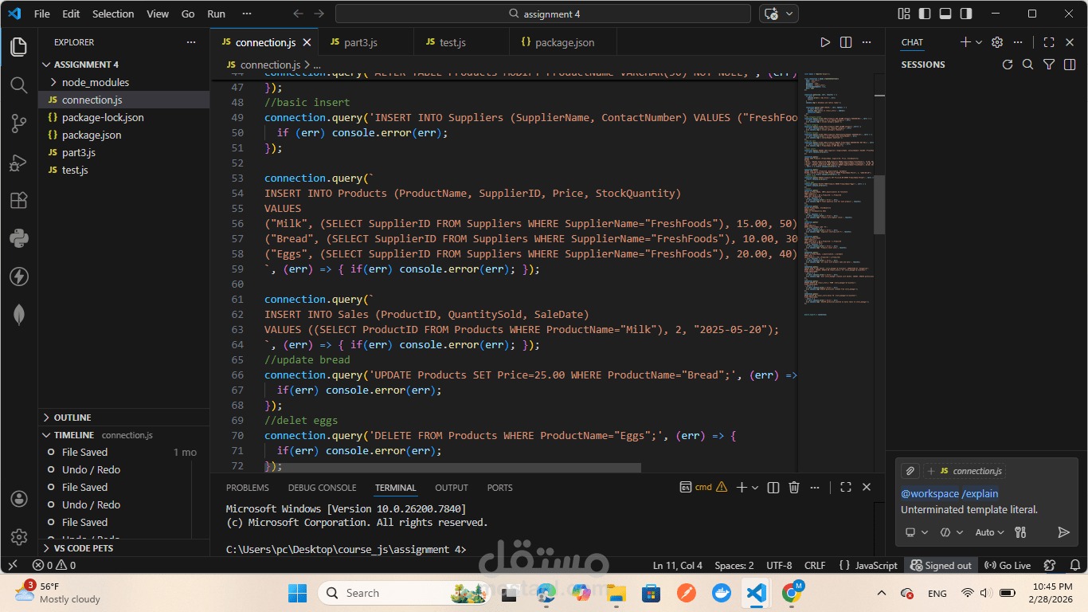Kill the terminal with the trash icon

[794, 487]
